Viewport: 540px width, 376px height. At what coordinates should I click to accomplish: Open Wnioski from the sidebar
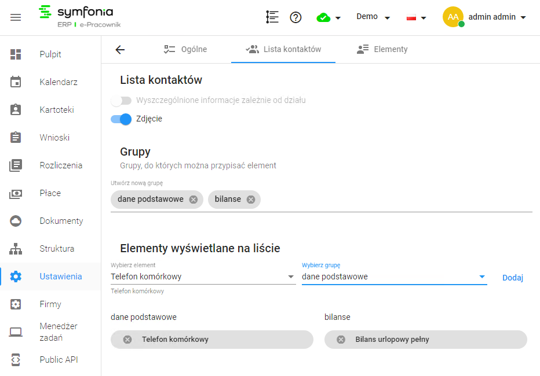coord(54,138)
